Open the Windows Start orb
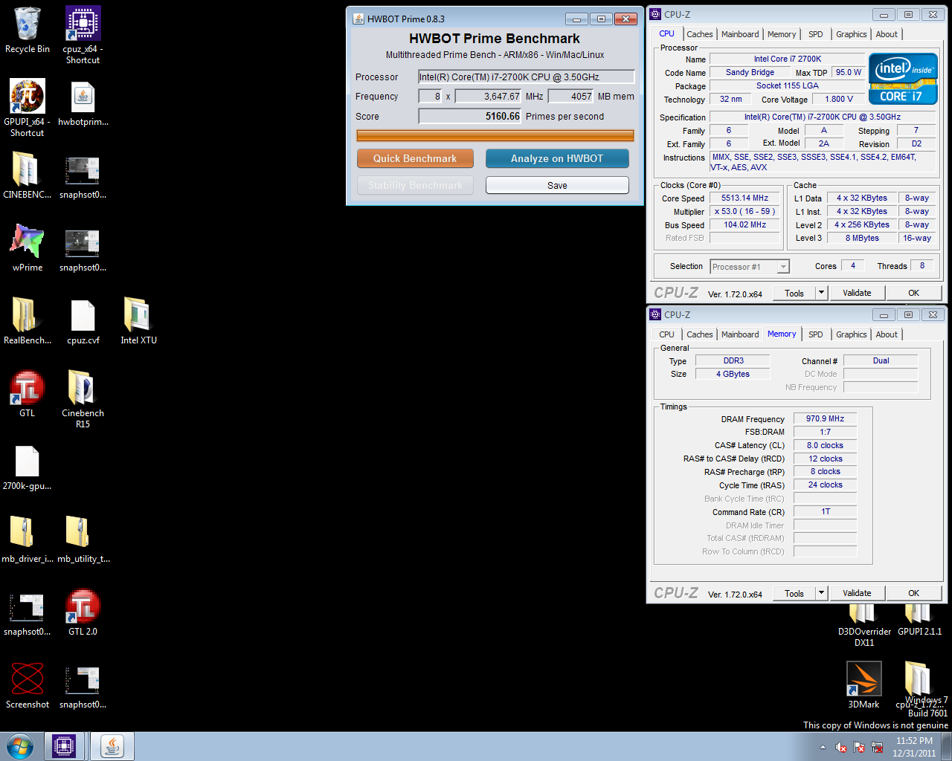The width and height of the screenshot is (952, 761). (x=20, y=746)
